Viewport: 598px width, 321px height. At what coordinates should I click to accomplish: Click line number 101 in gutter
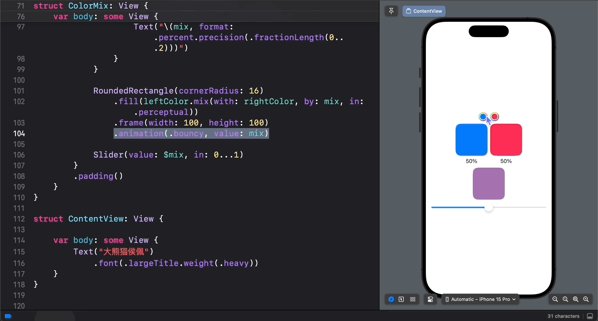(x=19, y=91)
